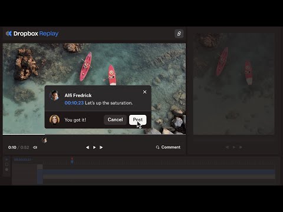Step back one frame
Viewport: 283px width, 212px height.
tap(88, 147)
